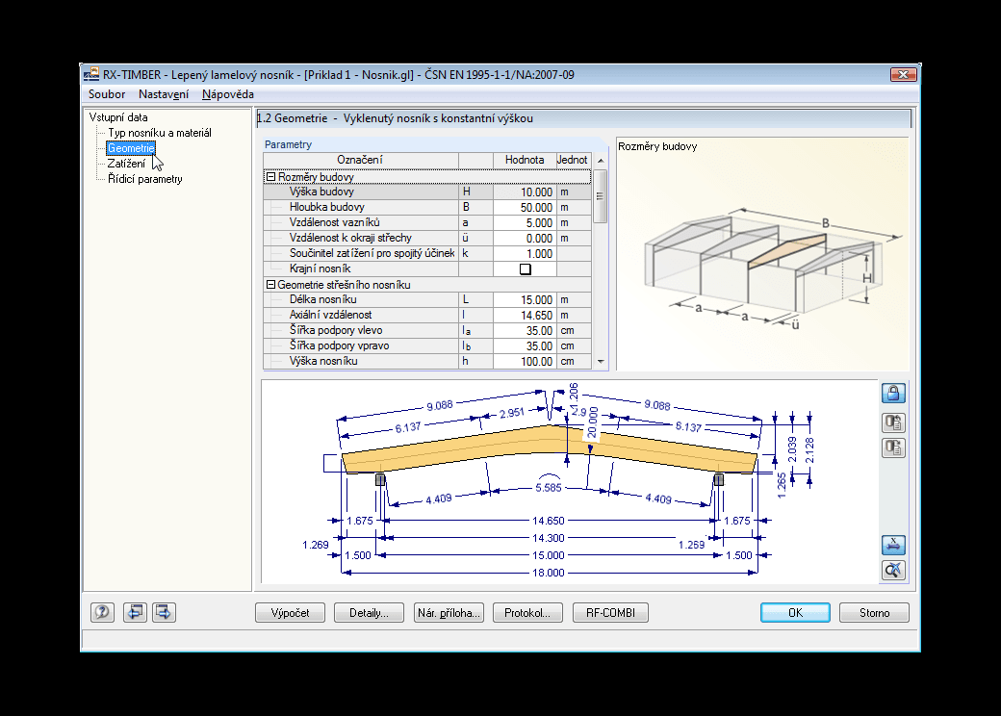Open the Nastavení menu
Image resolution: width=1001 pixels, height=716 pixels.
click(164, 94)
